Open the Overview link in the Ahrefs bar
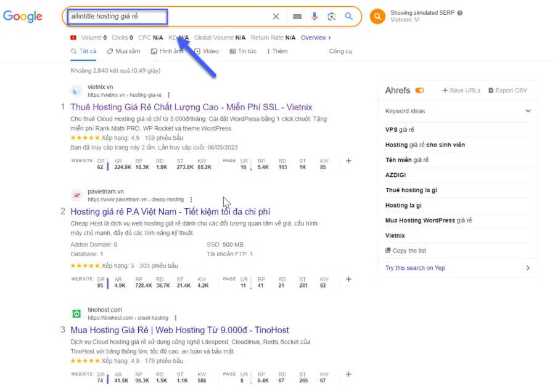This screenshot has width=555, height=388. (314, 38)
